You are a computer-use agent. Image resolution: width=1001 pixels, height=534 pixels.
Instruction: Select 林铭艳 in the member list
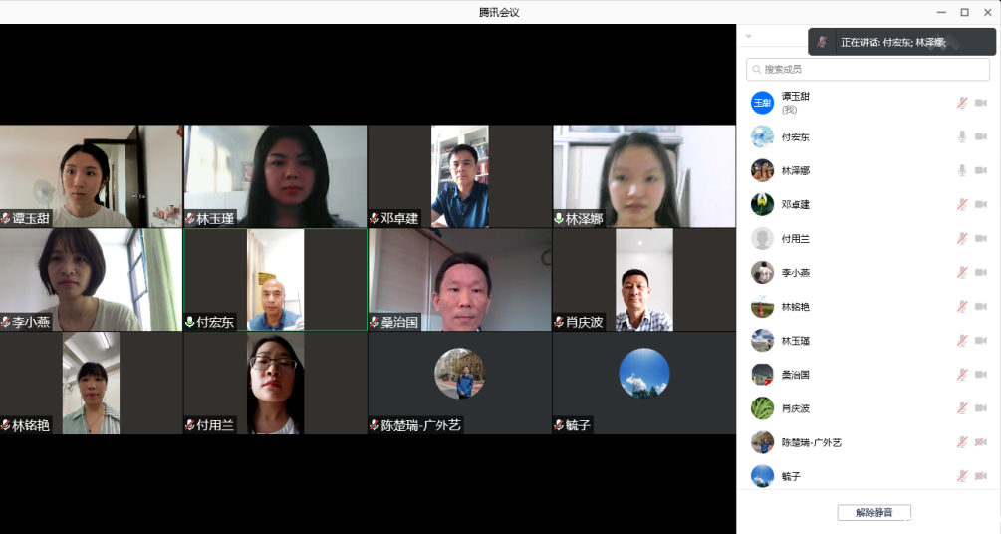pos(795,307)
